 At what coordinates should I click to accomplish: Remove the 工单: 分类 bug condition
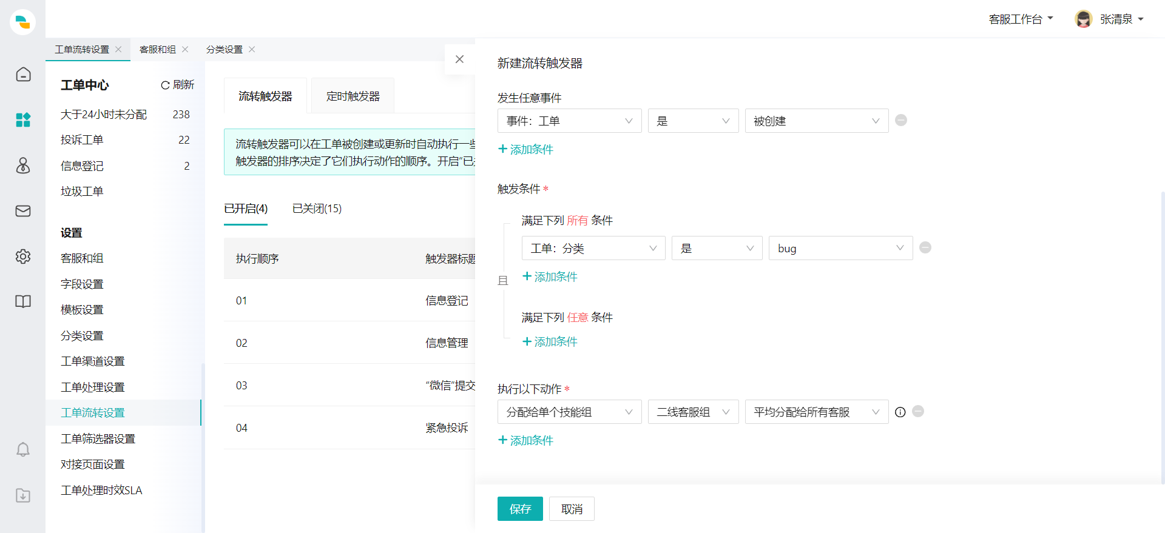(x=925, y=247)
